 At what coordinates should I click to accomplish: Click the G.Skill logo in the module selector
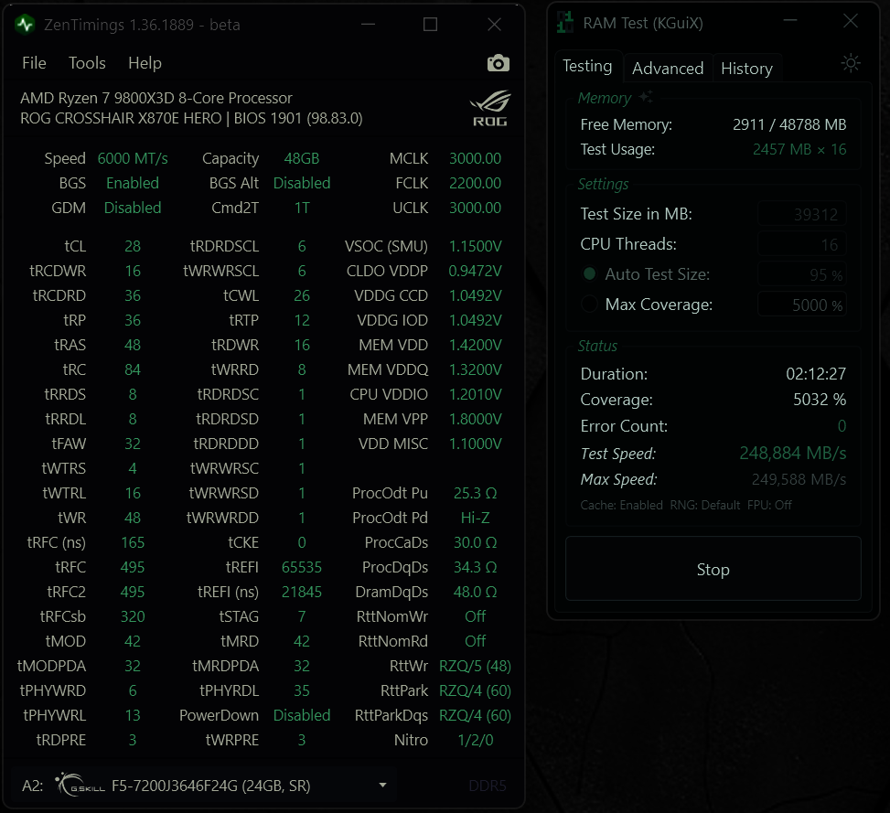(x=80, y=786)
